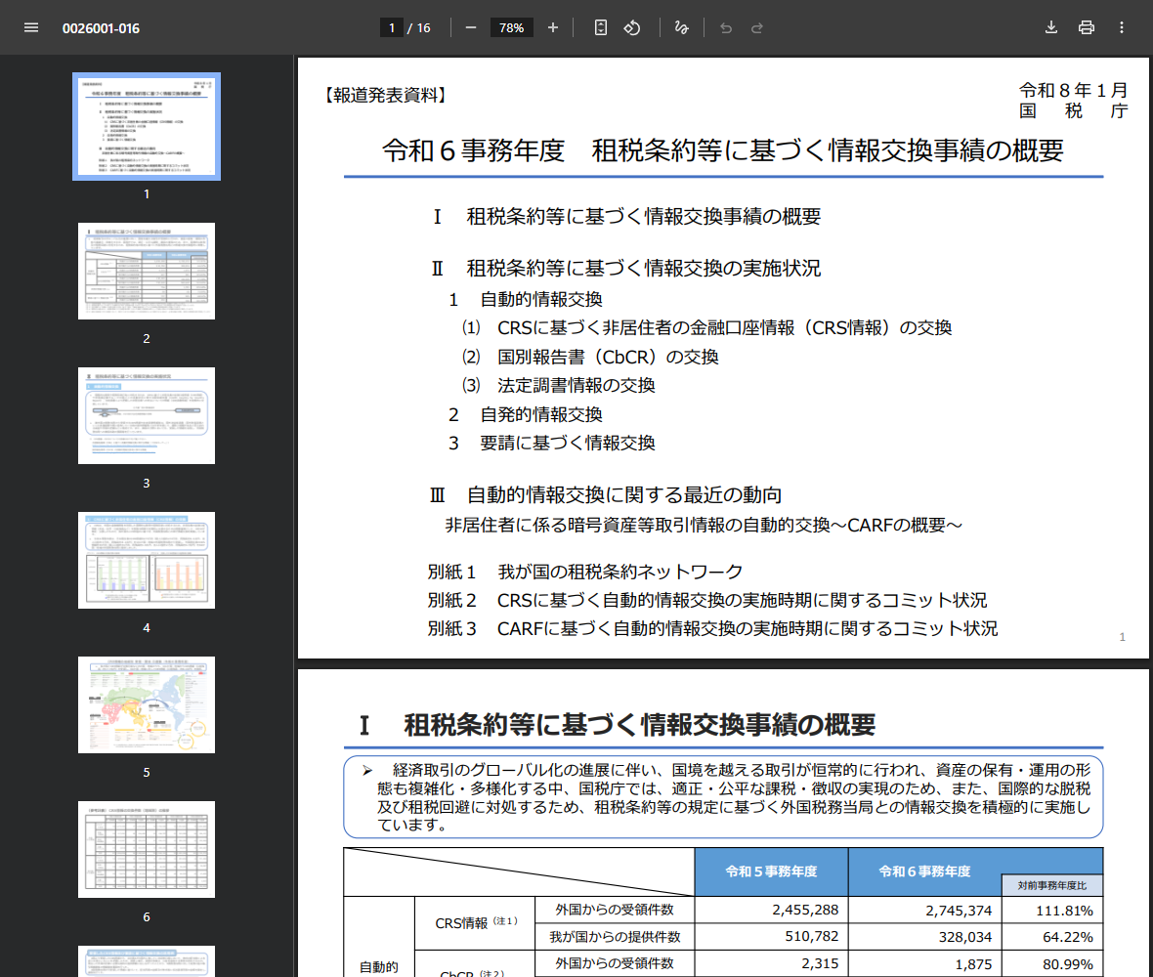Image resolution: width=1153 pixels, height=977 pixels.
Task: Click entry 2 自発的情報交換
Action: 526,414
